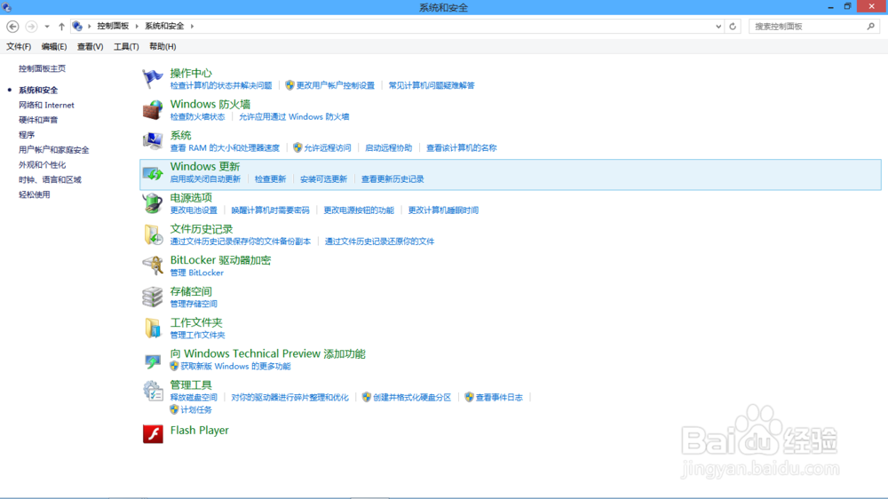The height and width of the screenshot is (499, 888).
Task: Click 查看事件日志 link
Action: click(499, 398)
